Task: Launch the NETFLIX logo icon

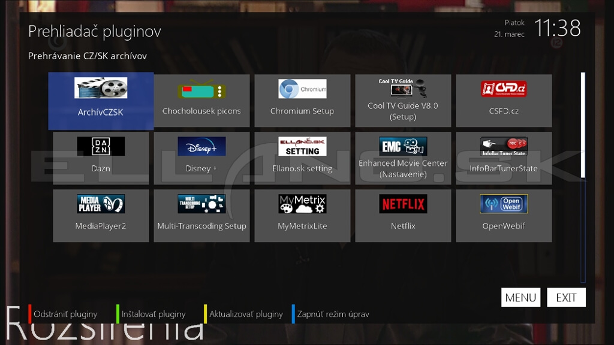Action: [x=403, y=204]
